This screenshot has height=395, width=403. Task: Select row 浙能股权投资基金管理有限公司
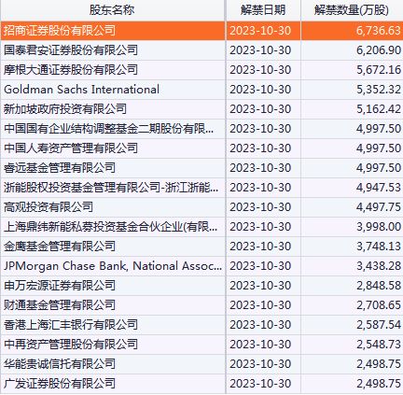click(201, 188)
